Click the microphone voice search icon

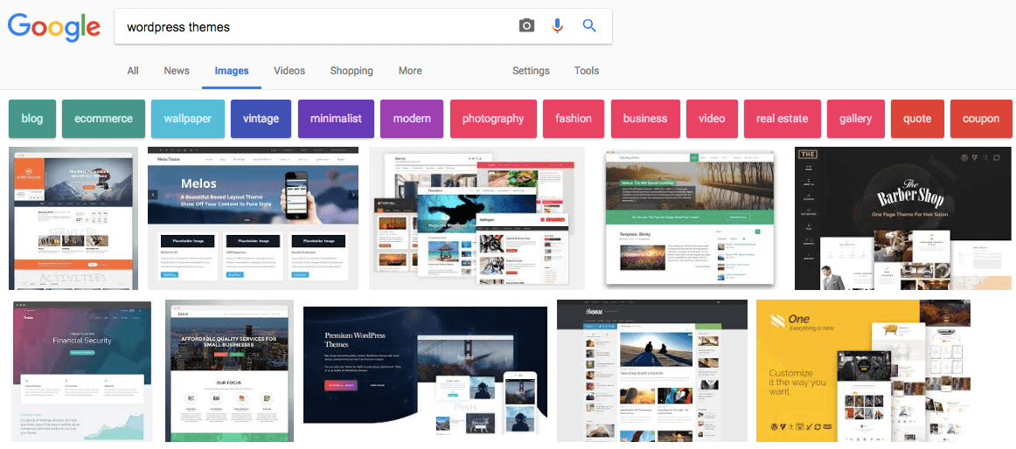(x=557, y=26)
